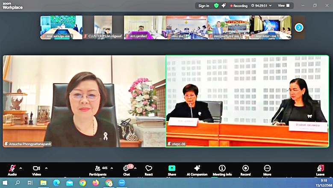This screenshot has width=333, height=188.
Task: Select the CLUSTER 13 participant thumbnail
Action: (103, 27)
